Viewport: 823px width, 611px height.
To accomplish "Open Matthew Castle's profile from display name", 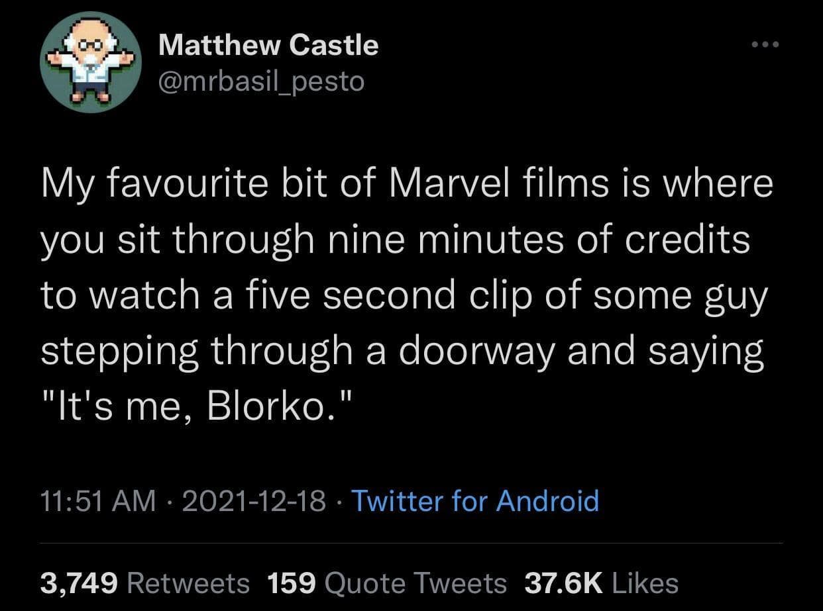I will [268, 44].
